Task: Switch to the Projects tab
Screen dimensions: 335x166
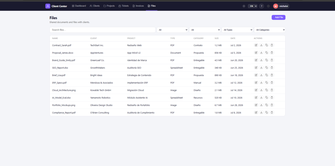Action: tap(109, 6)
